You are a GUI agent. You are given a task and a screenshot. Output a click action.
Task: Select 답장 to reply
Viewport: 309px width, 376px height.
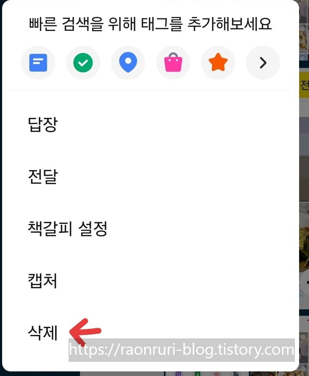(43, 124)
